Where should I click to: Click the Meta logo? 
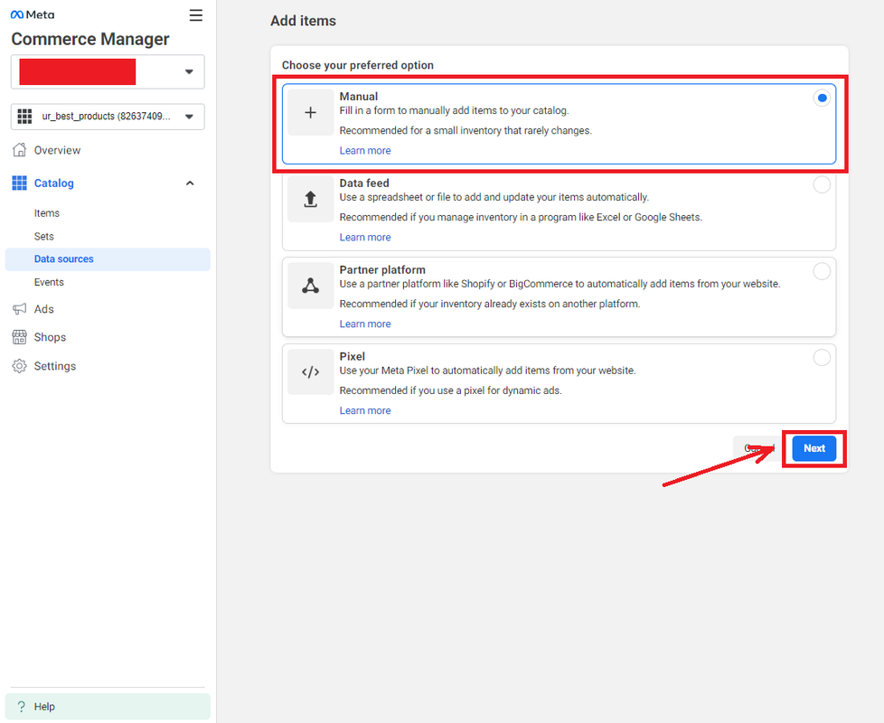33,14
